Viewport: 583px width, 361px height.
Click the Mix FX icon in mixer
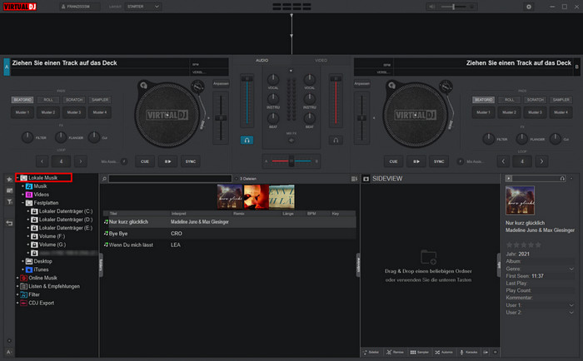click(291, 141)
